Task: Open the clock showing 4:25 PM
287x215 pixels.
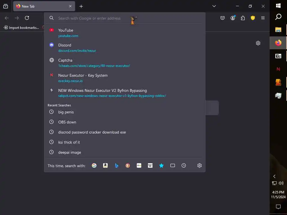Action: coord(278,195)
